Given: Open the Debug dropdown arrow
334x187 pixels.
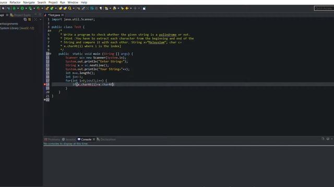Looking at the screenshot, I should (18, 8).
